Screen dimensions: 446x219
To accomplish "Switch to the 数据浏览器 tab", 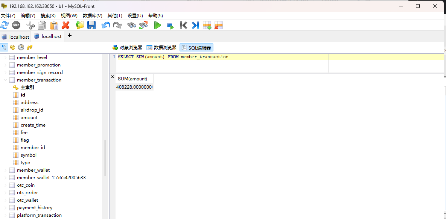I will pyautogui.click(x=161, y=48).
